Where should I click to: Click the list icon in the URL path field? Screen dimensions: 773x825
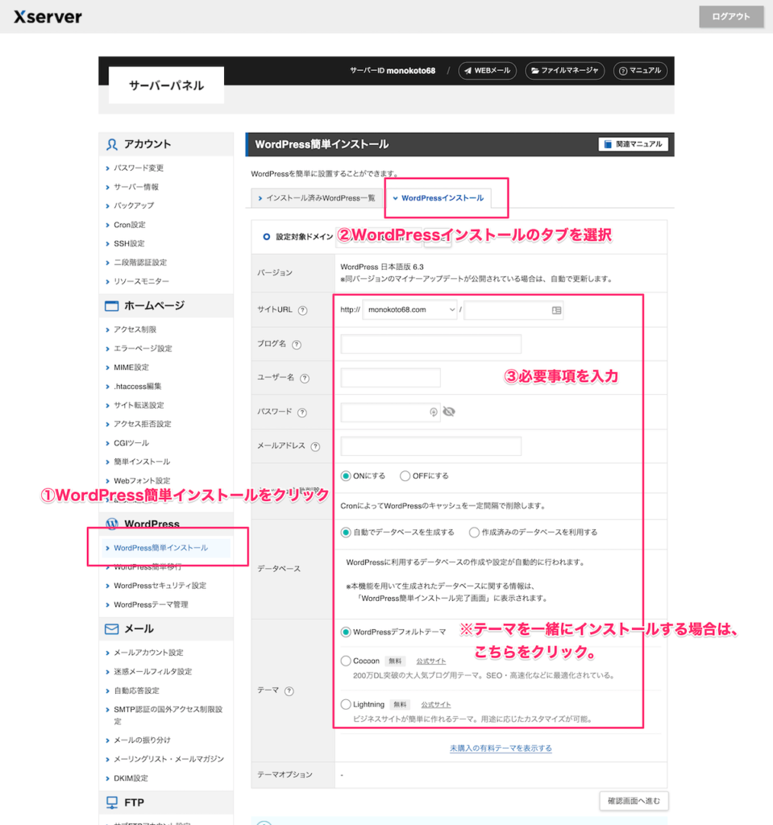point(556,310)
